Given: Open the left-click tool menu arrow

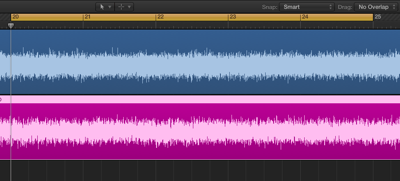Looking at the screenshot, I should tap(110, 7).
